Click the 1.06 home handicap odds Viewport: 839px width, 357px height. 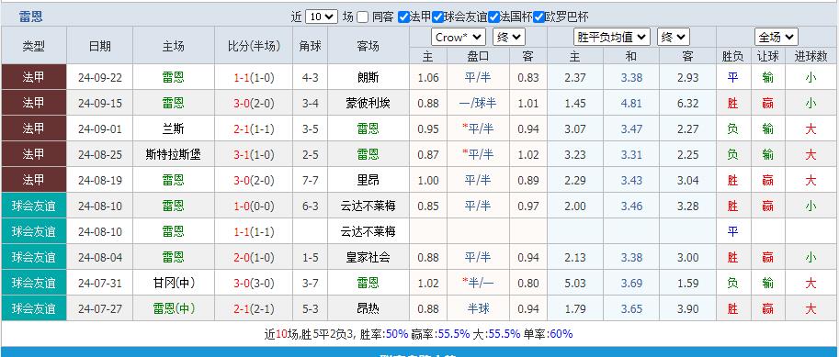click(x=428, y=77)
